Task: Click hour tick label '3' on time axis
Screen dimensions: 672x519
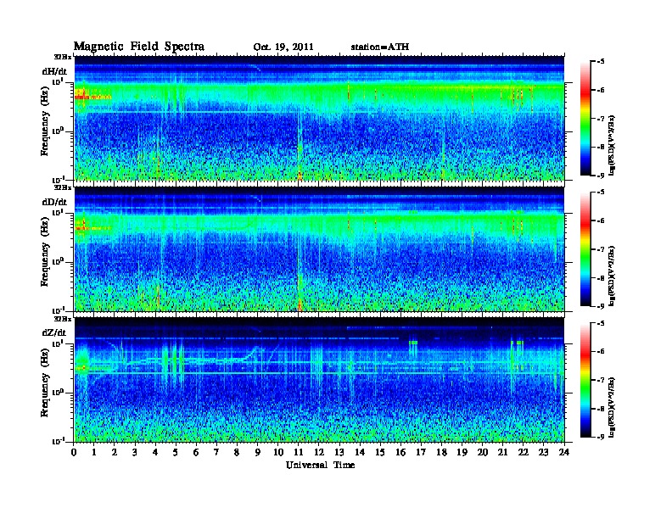Action: coord(135,452)
